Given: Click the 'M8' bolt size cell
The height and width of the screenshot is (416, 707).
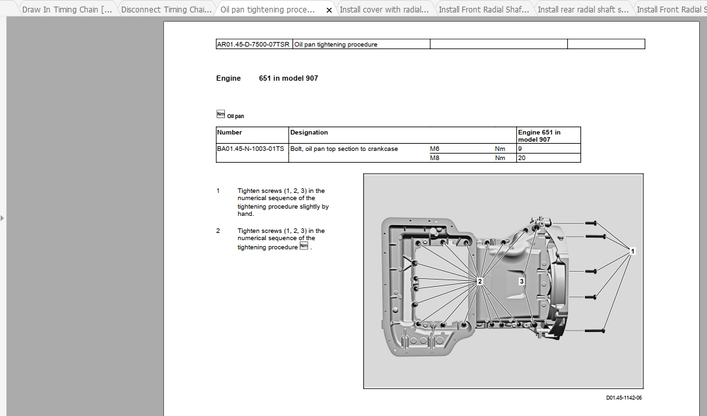Looking at the screenshot, I should tap(435, 158).
